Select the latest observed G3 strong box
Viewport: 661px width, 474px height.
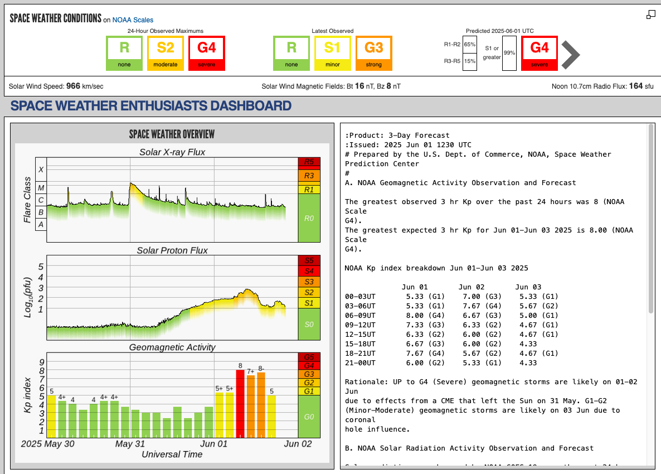[374, 53]
